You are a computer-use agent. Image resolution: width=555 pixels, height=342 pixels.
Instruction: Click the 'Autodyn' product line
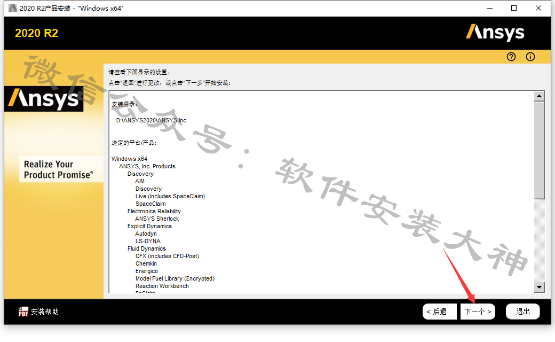[146, 234]
